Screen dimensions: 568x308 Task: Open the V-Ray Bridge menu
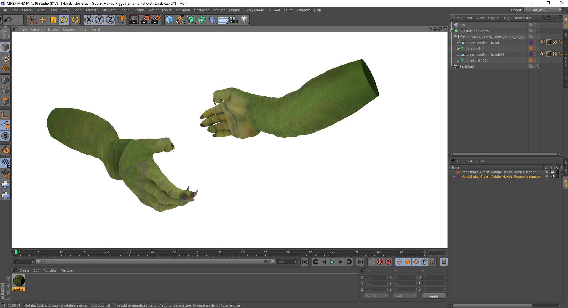coord(254,10)
